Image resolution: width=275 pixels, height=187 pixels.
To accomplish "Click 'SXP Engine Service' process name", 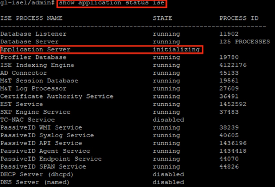I will pyautogui.click(x=35, y=112).
